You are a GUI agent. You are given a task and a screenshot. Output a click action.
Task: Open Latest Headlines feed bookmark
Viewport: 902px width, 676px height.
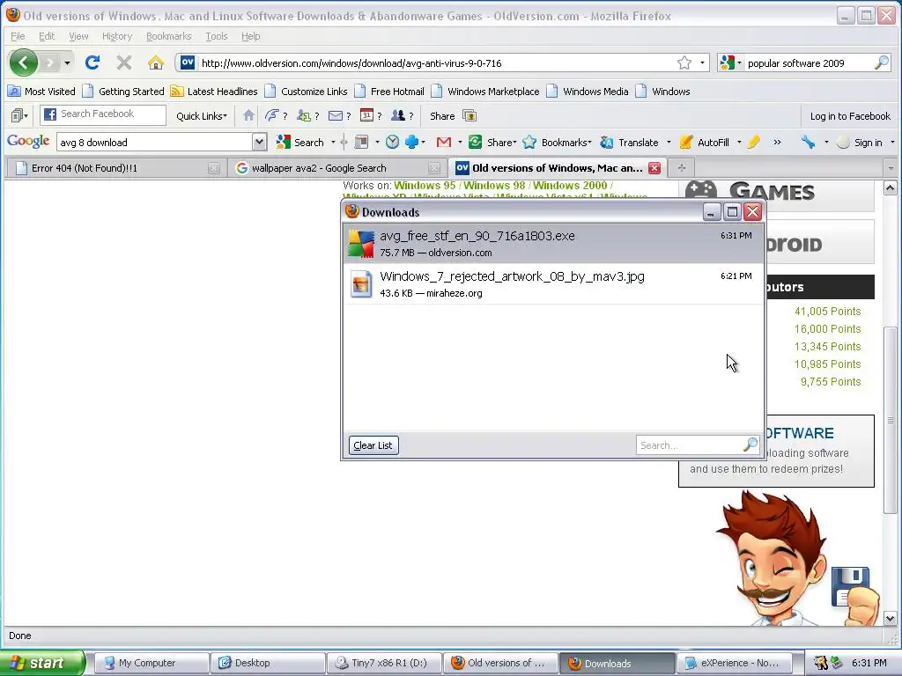(214, 92)
